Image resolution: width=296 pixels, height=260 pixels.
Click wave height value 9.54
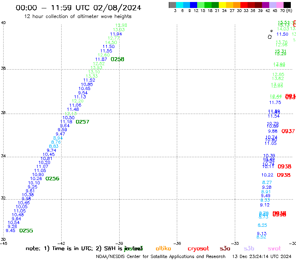(83, 93)
